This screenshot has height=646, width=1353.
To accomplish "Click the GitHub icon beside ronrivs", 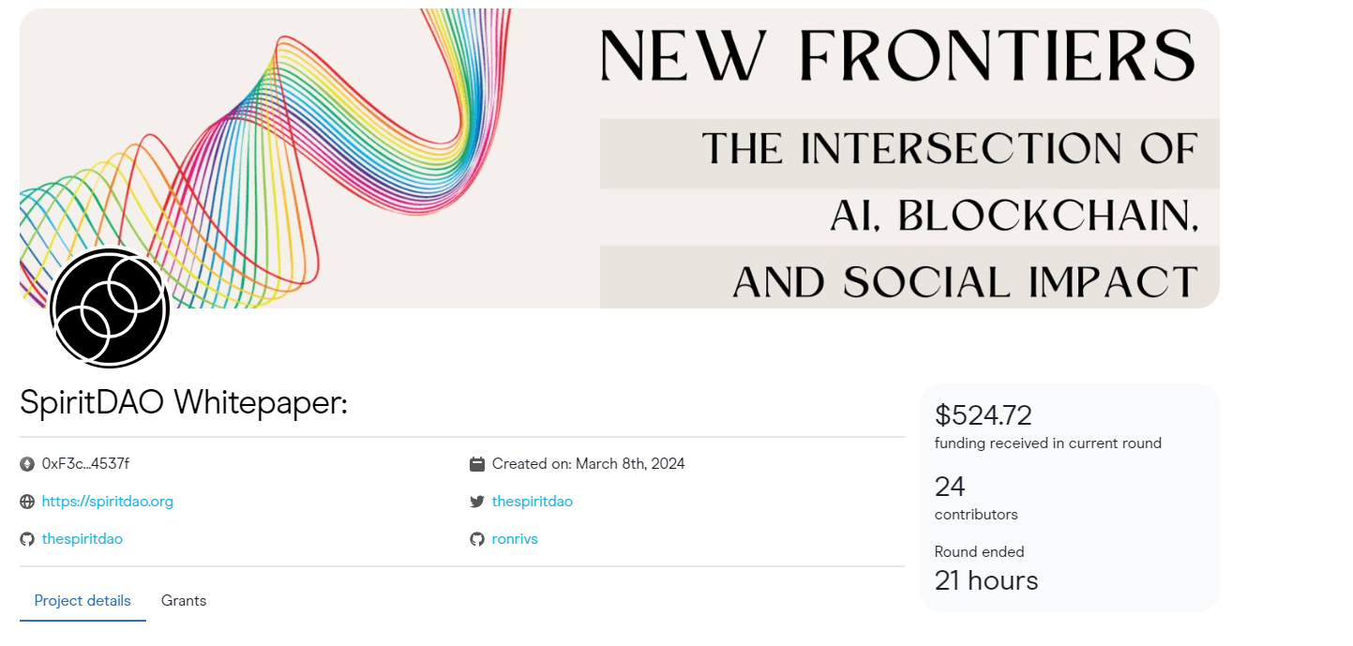I will (x=476, y=539).
